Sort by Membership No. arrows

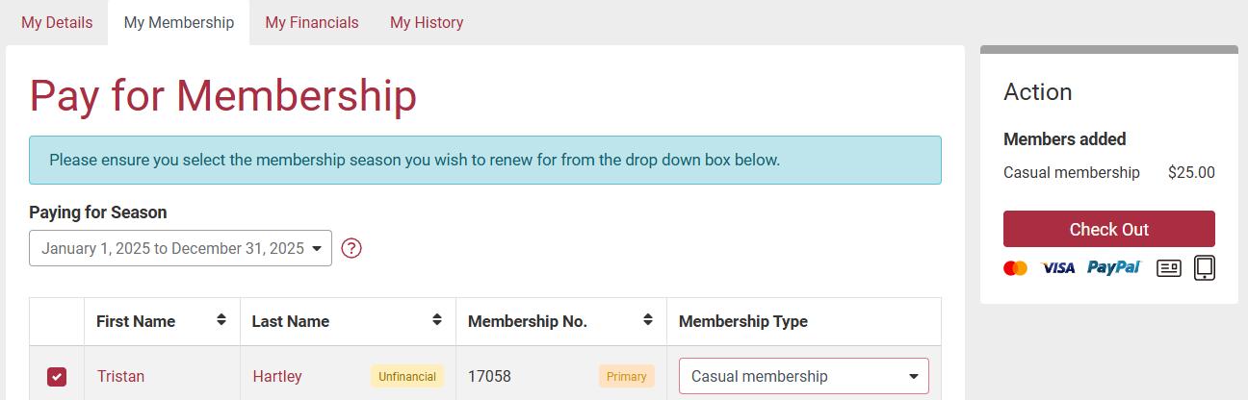coord(648,320)
